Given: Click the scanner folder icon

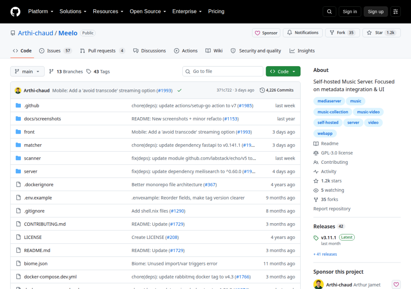Looking at the screenshot, I should click(x=18, y=158).
